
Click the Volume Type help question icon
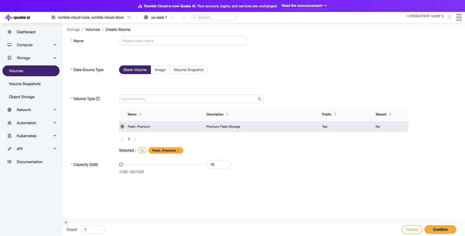pos(98,99)
